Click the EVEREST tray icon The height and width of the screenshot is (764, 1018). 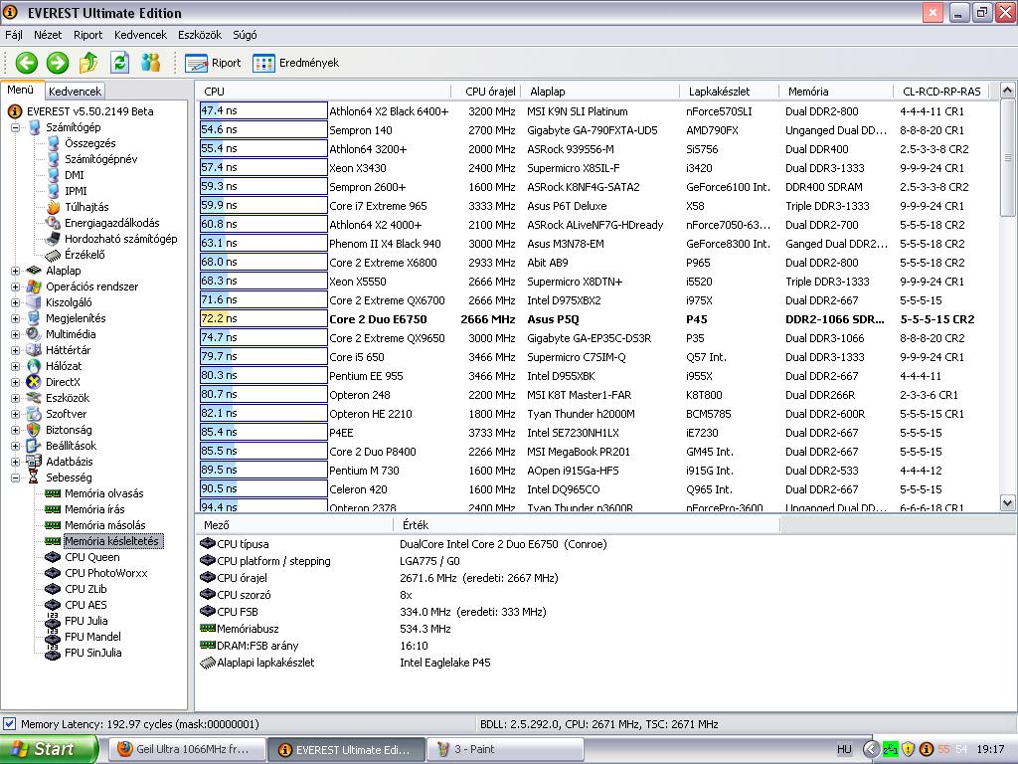(x=927, y=750)
